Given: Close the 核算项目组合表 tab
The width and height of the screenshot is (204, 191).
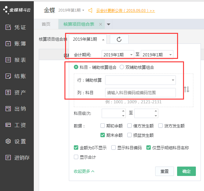Looking at the screenshot, I should pyautogui.click(x=100, y=24).
